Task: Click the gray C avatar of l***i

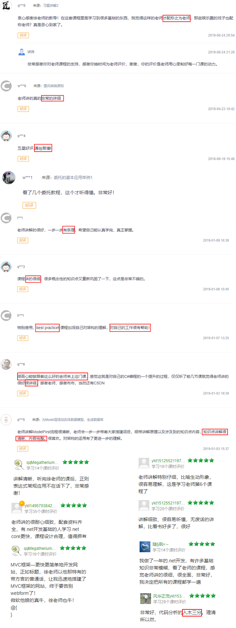Action: (x=6, y=218)
